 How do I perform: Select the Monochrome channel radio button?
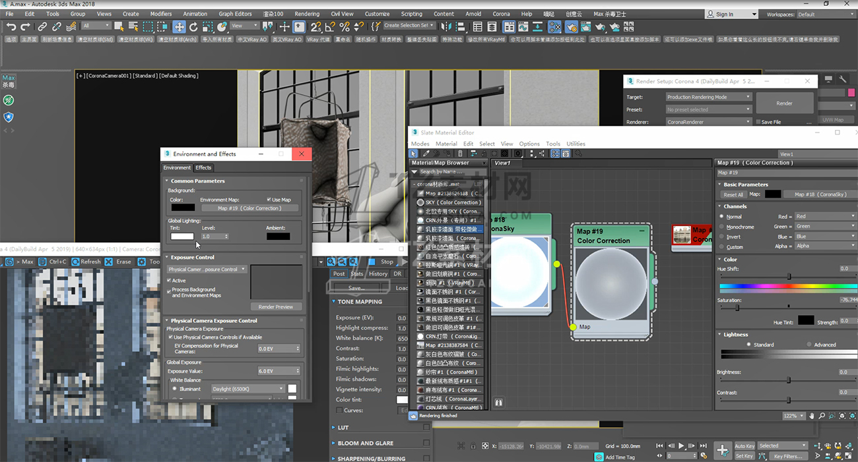pos(721,227)
